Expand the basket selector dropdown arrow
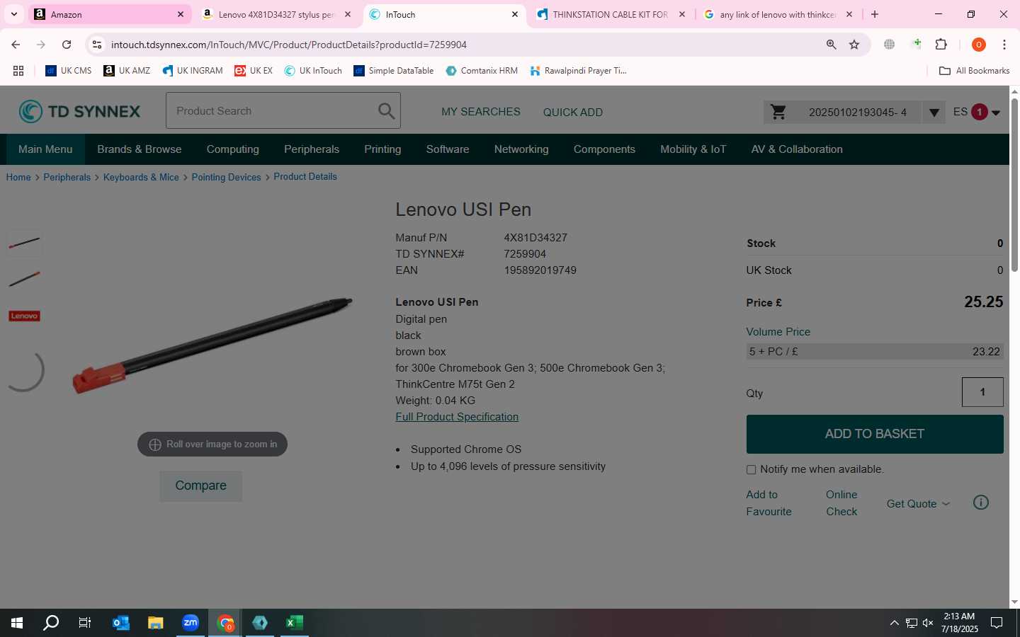Viewport: 1020px width, 637px height. pyautogui.click(x=934, y=113)
